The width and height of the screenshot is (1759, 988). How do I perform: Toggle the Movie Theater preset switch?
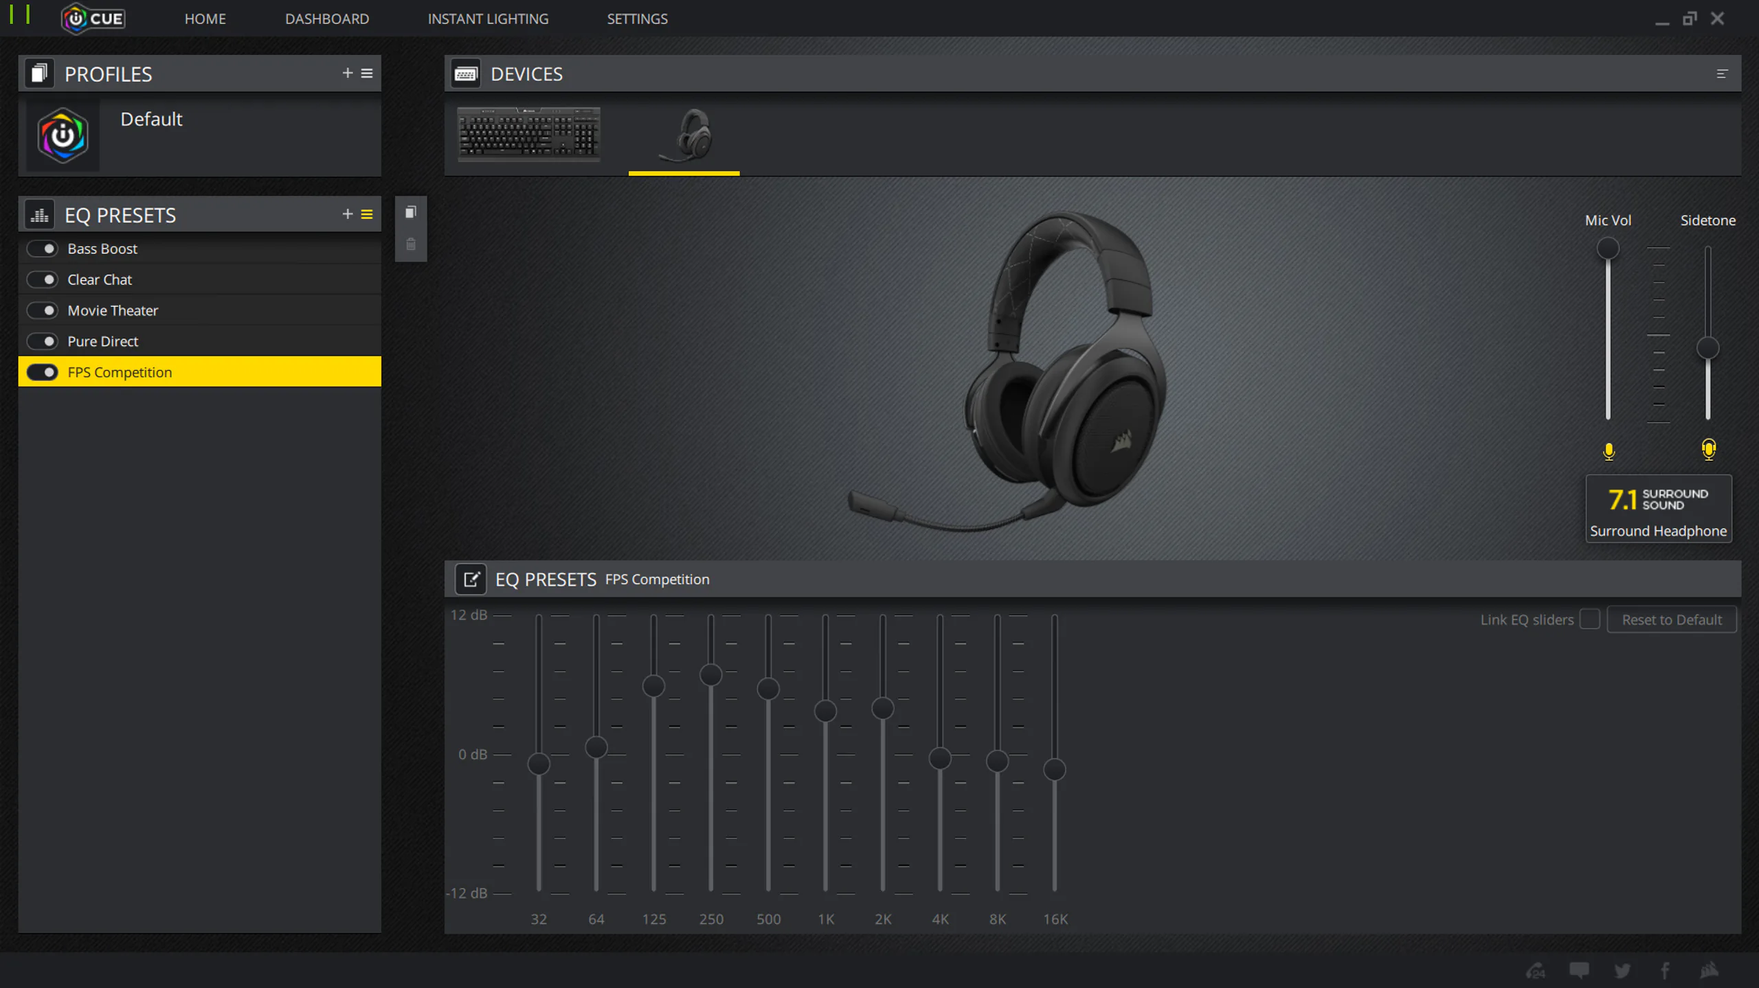43,310
